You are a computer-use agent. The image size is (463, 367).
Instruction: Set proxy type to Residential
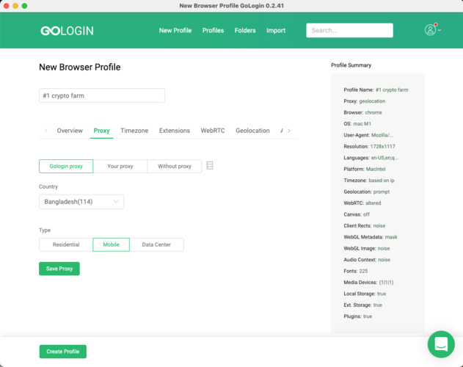tap(66, 244)
